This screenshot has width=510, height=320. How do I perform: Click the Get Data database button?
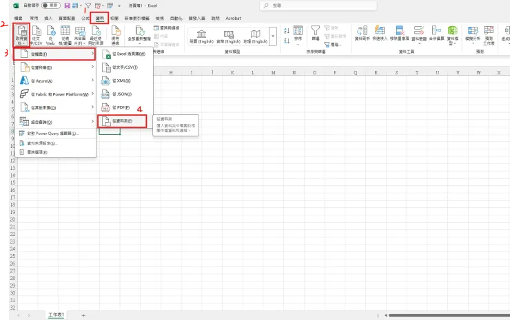(21, 35)
